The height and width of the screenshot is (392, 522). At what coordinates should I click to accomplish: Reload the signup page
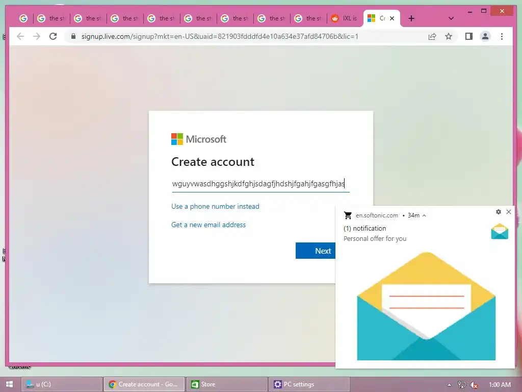53,36
